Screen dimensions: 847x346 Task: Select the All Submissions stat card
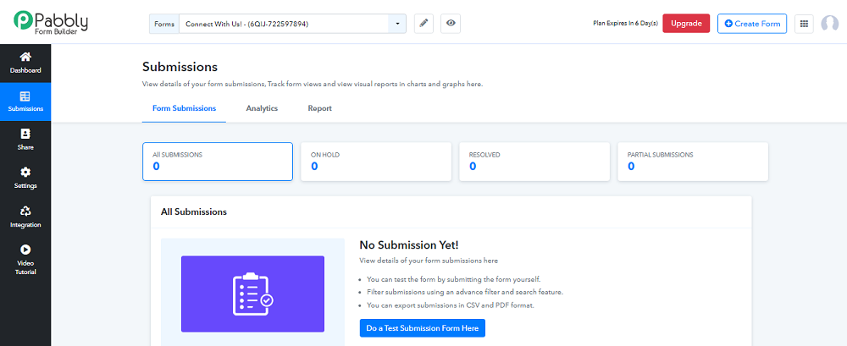218,162
